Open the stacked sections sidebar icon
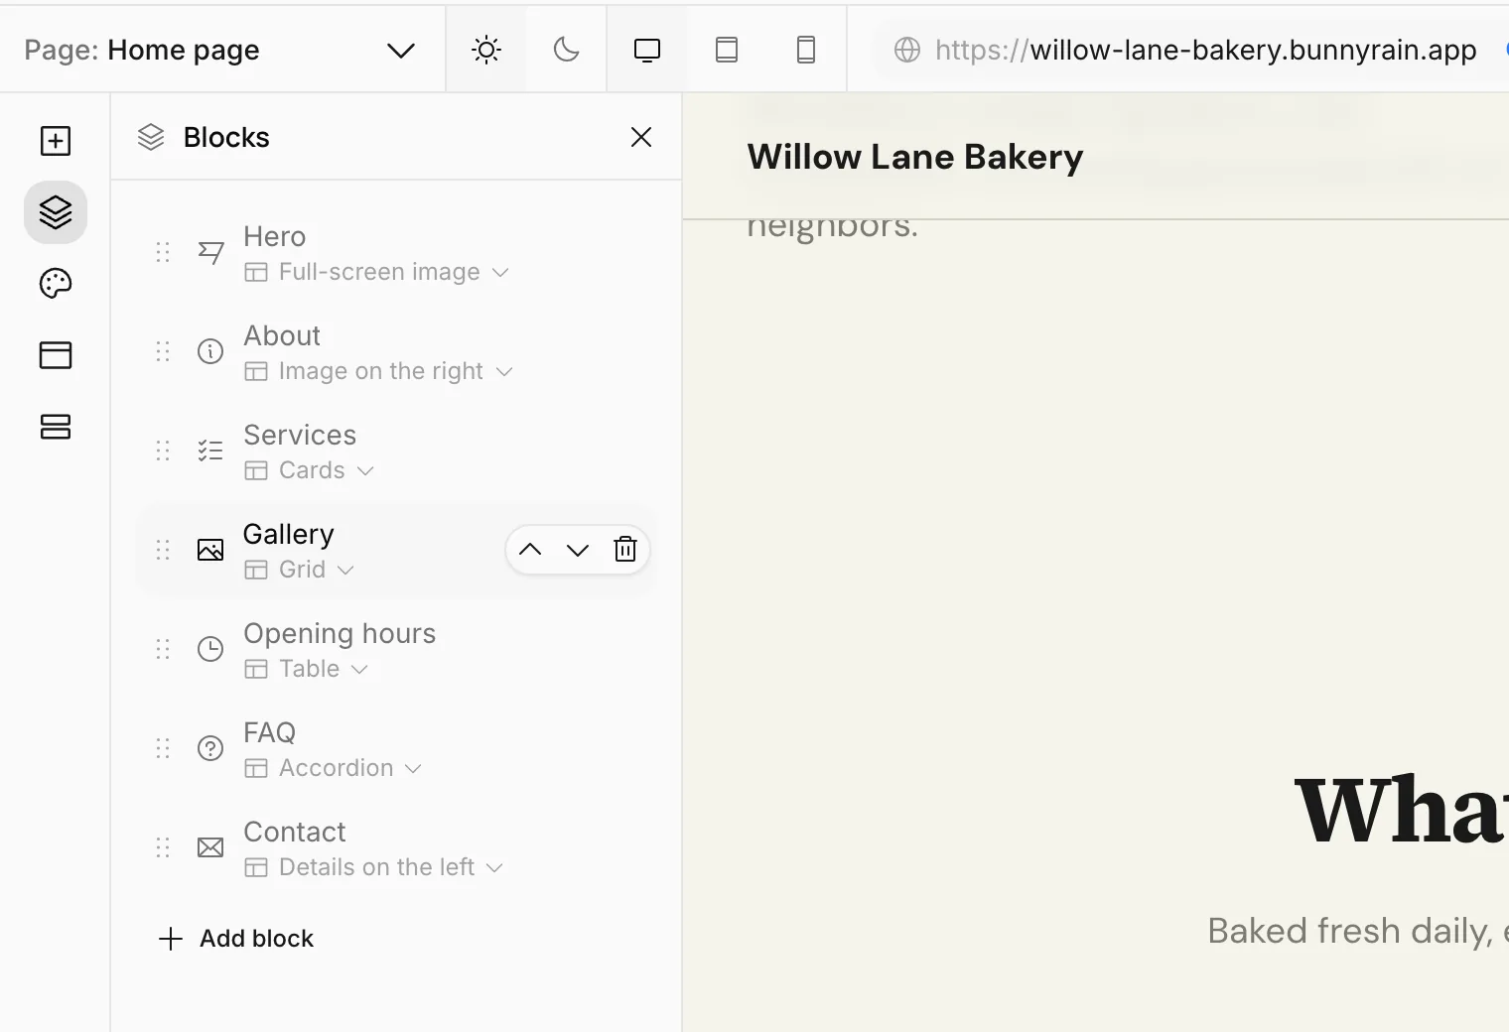 [56, 427]
